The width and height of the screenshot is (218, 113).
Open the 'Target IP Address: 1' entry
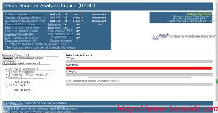pos(23,72)
